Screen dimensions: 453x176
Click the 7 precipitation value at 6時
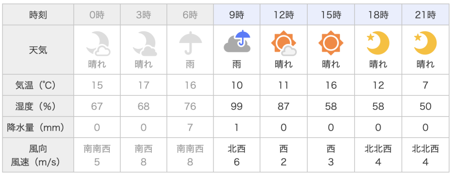[x=190, y=128]
